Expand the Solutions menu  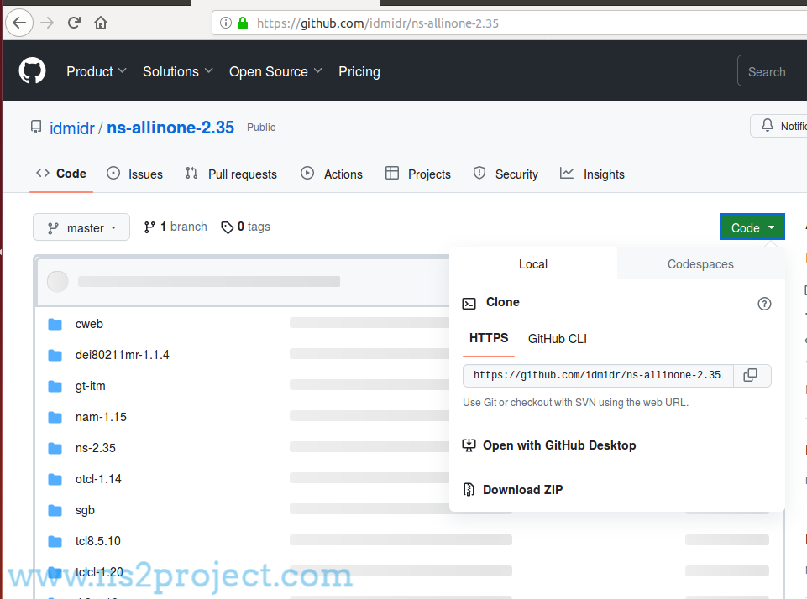[x=177, y=71]
